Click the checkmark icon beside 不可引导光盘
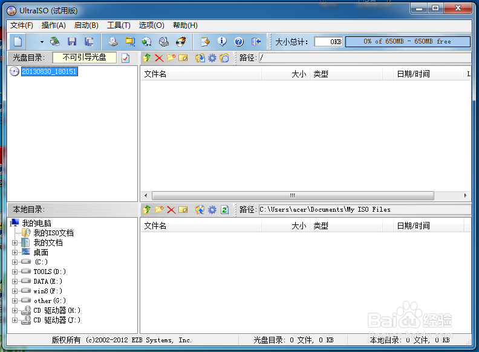The image size is (479, 352). click(x=126, y=57)
